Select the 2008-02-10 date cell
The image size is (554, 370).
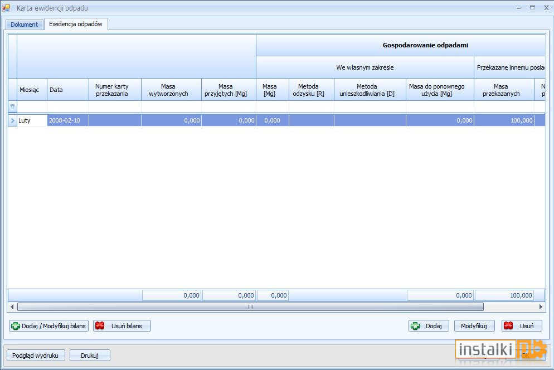click(x=68, y=120)
